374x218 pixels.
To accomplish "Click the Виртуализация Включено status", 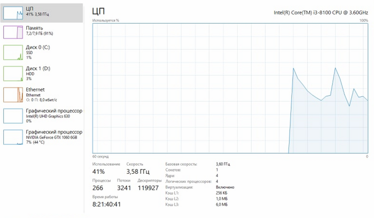I will tap(225, 187).
